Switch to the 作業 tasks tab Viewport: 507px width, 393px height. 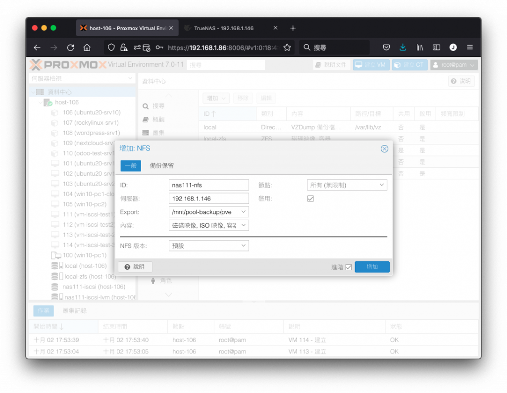(x=44, y=310)
